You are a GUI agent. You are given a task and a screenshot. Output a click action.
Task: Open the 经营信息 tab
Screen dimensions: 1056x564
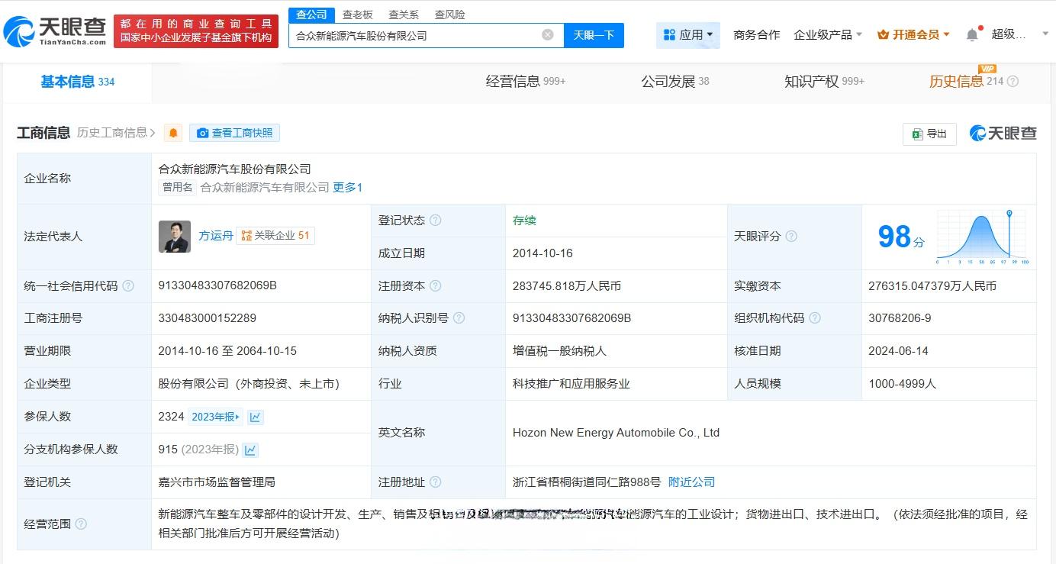[x=526, y=82]
